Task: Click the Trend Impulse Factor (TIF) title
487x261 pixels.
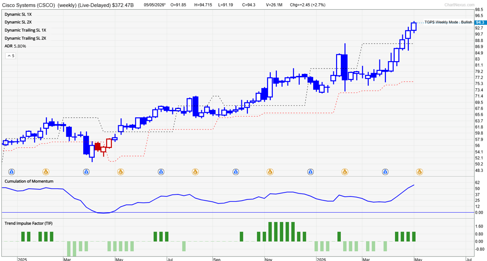Action: coord(28,223)
